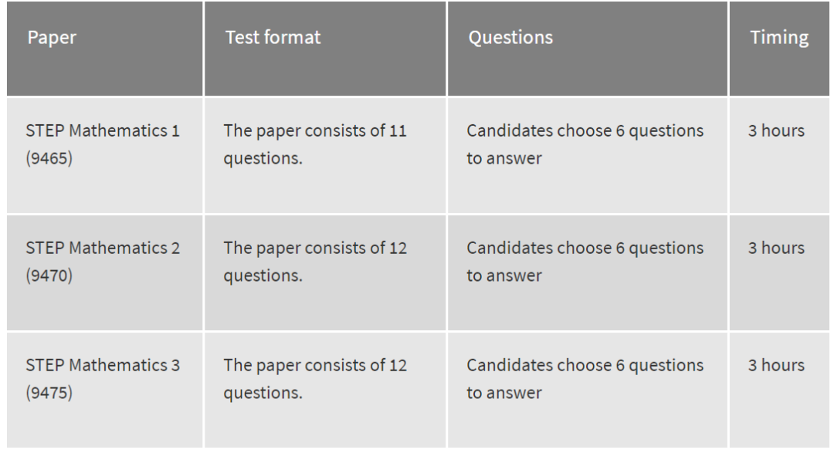Screen dimensions: 834x453
Task: Click the Questions cell in the Mathematics 2 row
Action: tap(587, 272)
